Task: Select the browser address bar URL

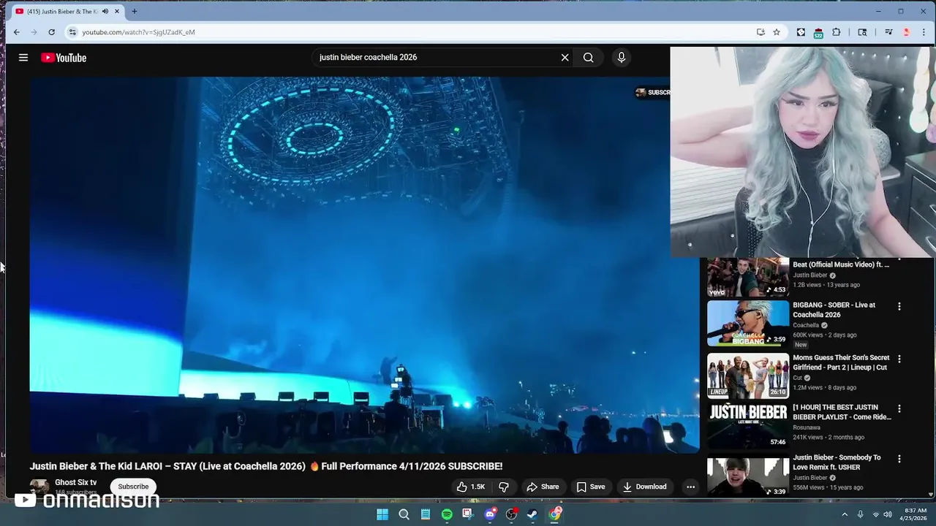Action: click(138, 32)
